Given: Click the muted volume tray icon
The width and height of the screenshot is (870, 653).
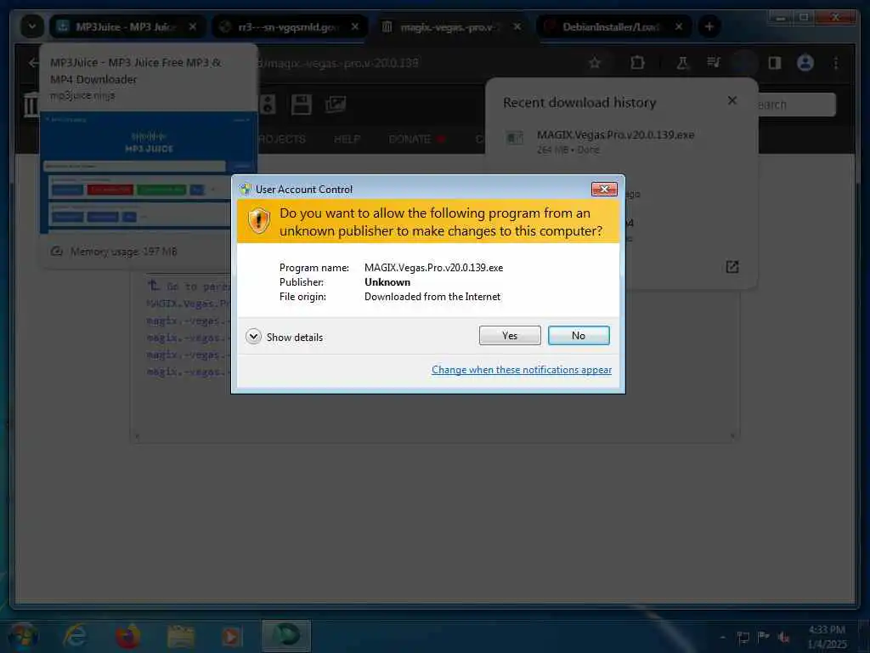Looking at the screenshot, I should (x=783, y=637).
